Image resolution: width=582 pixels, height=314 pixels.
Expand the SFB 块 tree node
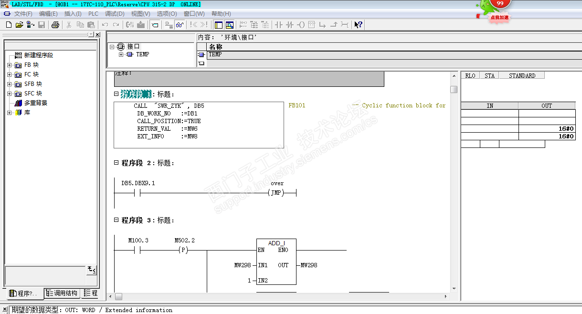pyautogui.click(x=9, y=84)
